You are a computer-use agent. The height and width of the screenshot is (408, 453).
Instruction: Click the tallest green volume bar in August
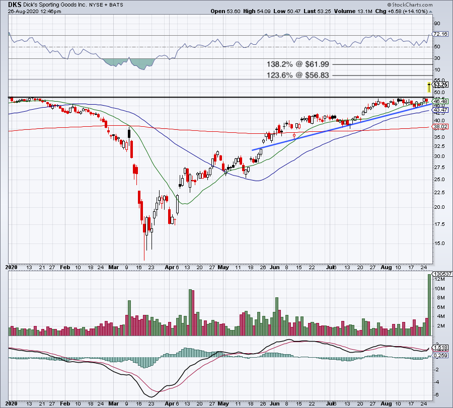[429, 305]
